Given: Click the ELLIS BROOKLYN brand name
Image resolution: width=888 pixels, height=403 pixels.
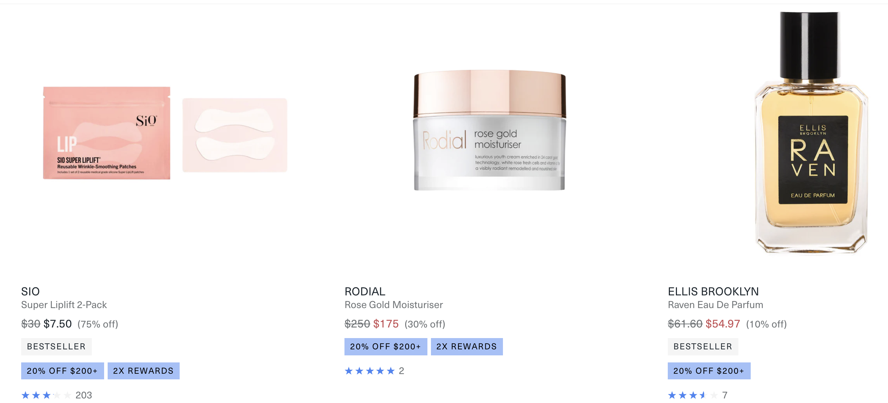Looking at the screenshot, I should click(713, 291).
